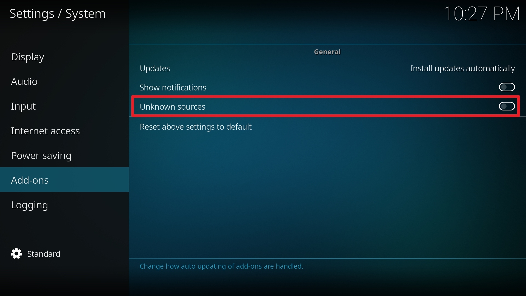Click the Updates install setting
The width and height of the screenshot is (526, 296).
coord(463,68)
